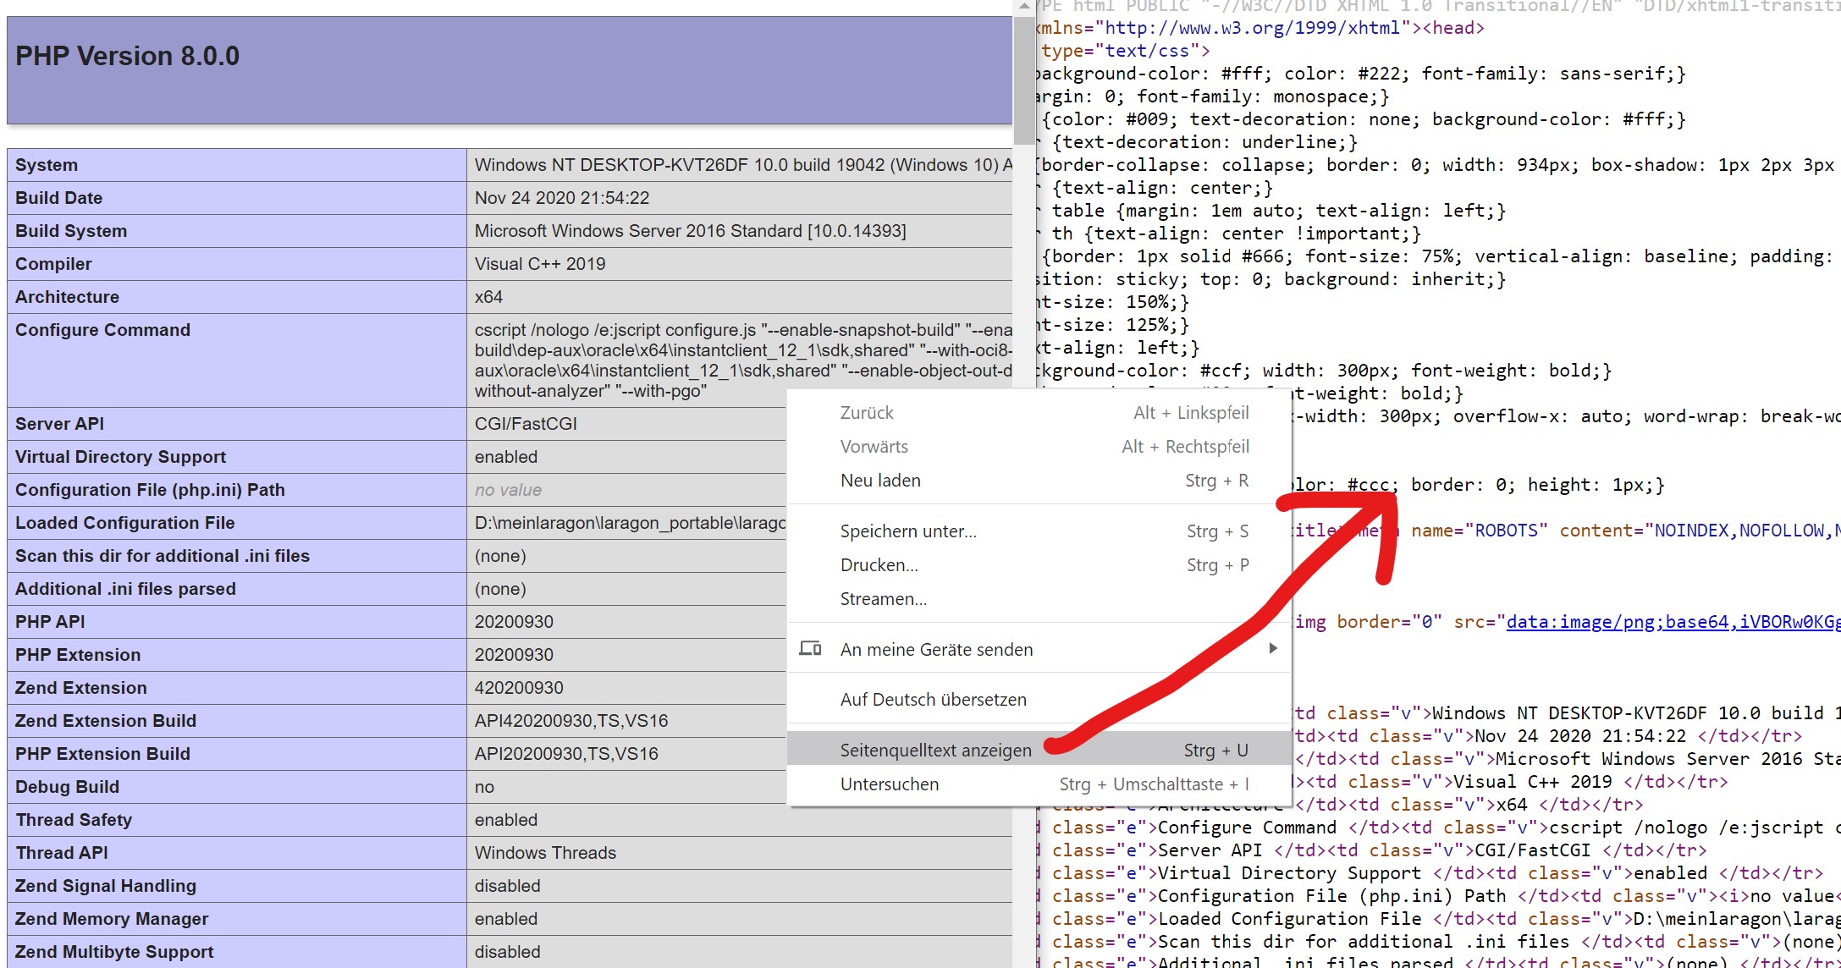Click 'Microsoft Windows Server 2016 Standard' value
The image size is (1841, 968).
click(x=691, y=231)
